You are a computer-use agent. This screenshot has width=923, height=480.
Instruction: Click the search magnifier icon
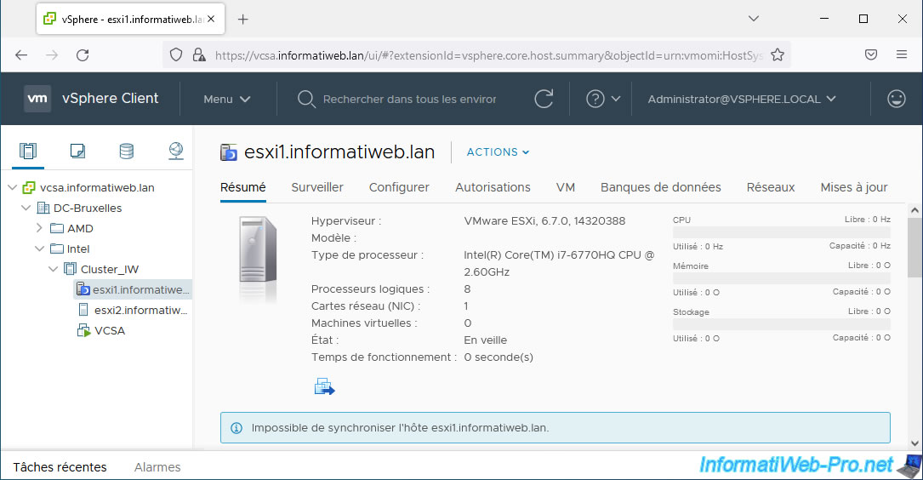point(306,99)
